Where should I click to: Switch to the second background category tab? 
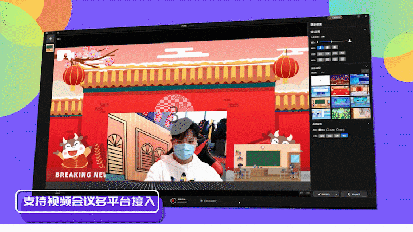click(322, 72)
